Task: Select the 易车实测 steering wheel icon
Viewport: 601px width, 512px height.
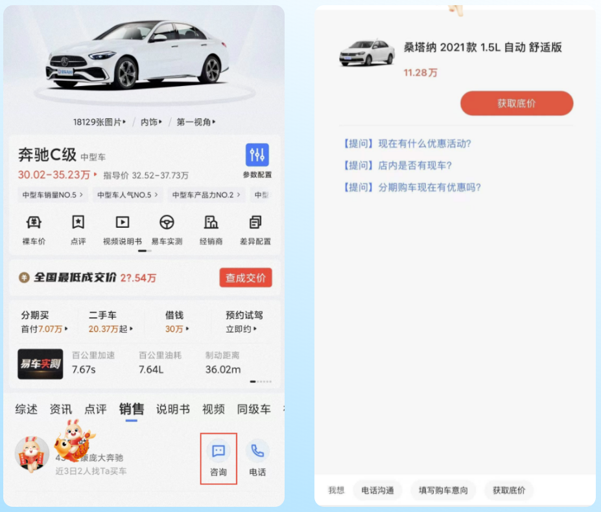Action: point(167,222)
